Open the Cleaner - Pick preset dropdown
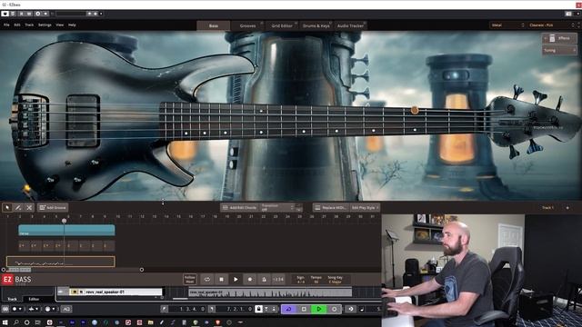This screenshot has width=582, height=327. point(552,25)
